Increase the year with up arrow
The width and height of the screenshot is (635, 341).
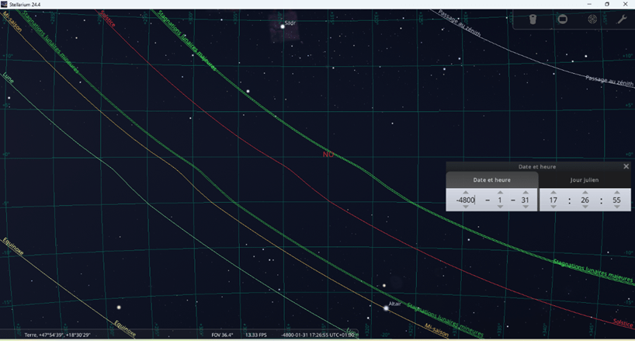point(466,193)
